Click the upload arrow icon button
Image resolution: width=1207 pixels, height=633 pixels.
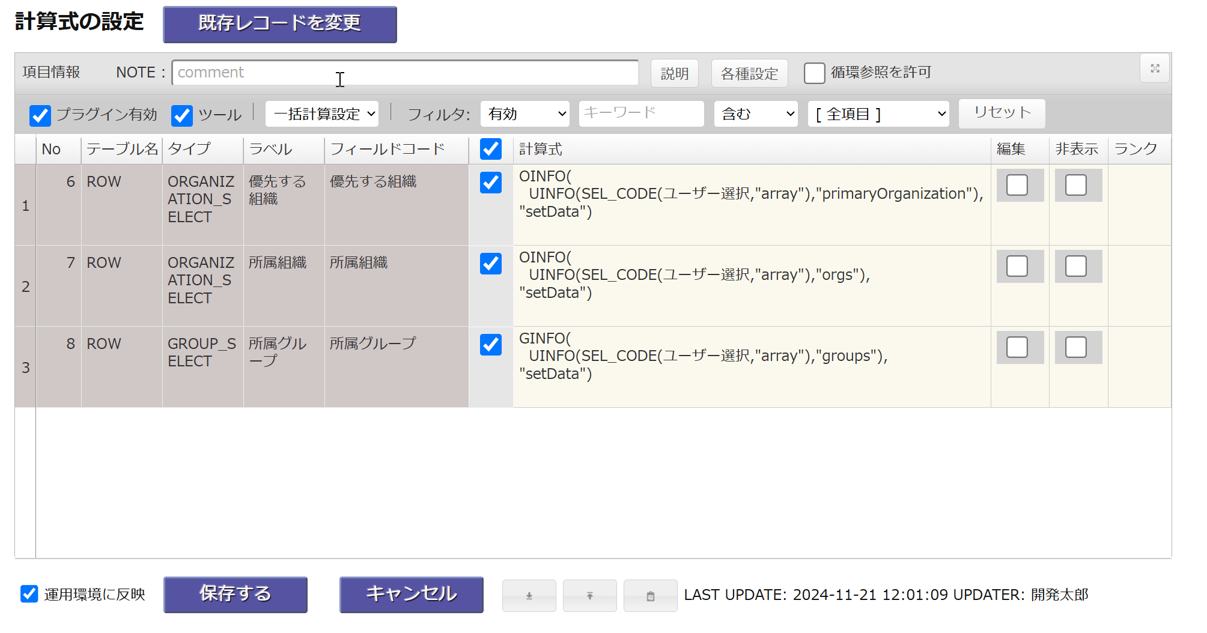click(x=589, y=596)
